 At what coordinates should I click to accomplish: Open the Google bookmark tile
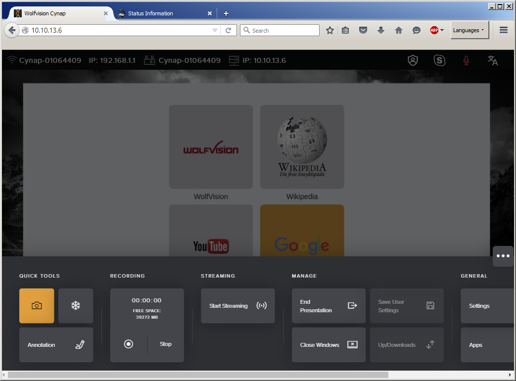302,230
